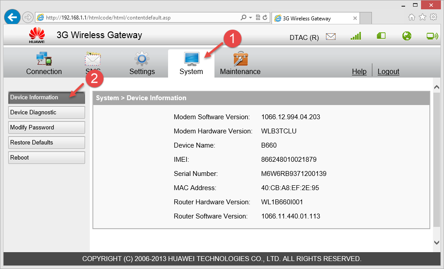Open the Help link

tap(359, 71)
